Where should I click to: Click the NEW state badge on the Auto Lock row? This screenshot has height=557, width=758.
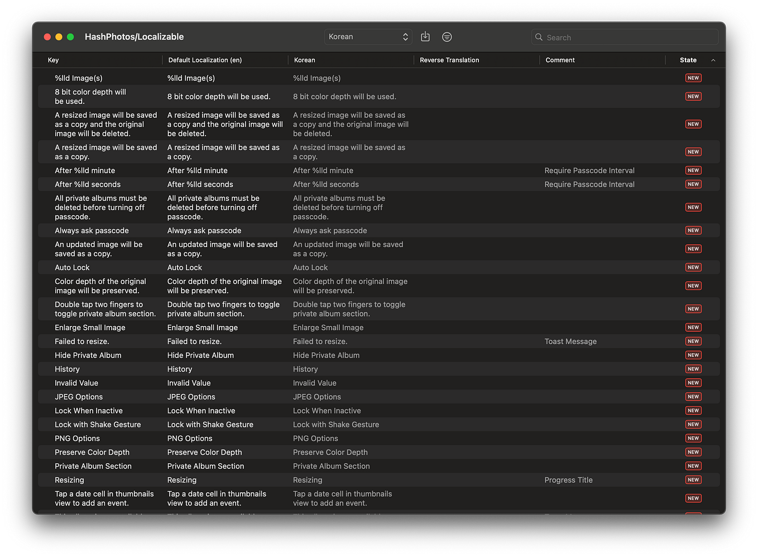pos(693,267)
